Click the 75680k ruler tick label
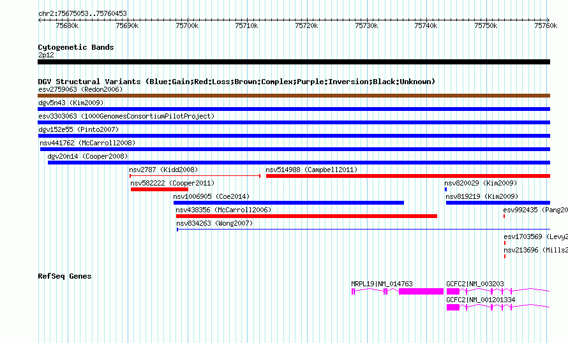 [68, 26]
